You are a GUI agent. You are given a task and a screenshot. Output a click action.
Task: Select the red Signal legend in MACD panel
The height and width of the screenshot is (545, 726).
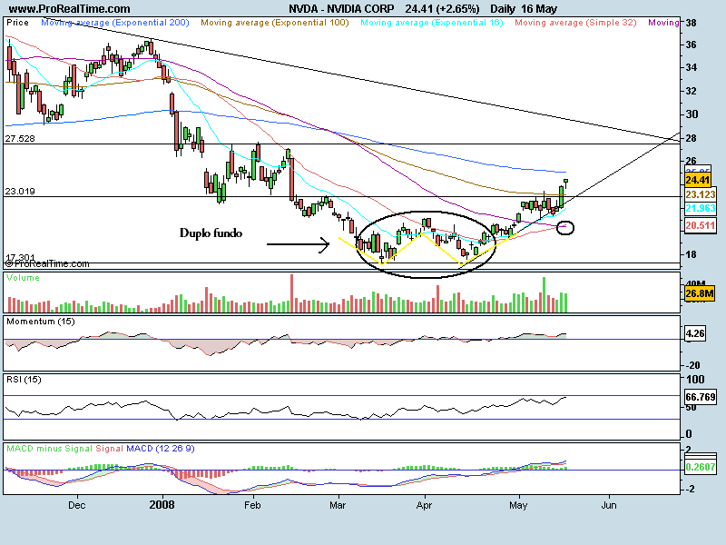(x=109, y=448)
